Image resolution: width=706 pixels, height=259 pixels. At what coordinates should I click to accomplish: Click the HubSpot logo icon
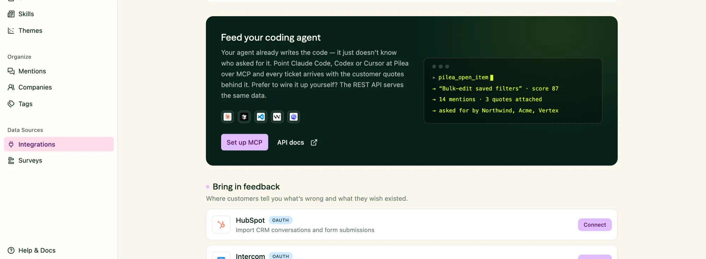tap(221, 225)
